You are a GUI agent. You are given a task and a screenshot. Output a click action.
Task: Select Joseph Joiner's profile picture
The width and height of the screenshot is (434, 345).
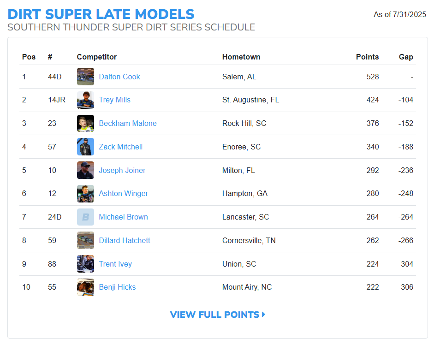click(85, 170)
